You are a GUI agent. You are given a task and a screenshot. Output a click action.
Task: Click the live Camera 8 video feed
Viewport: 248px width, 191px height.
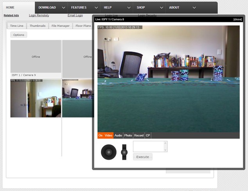[x=169, y=79]
